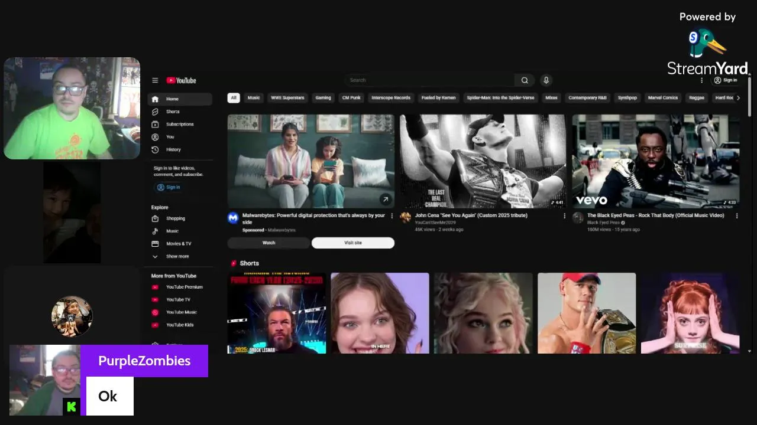Select the Contemporary R&B chip
Viewport: 757px width, 425px height.
[588, 97]
